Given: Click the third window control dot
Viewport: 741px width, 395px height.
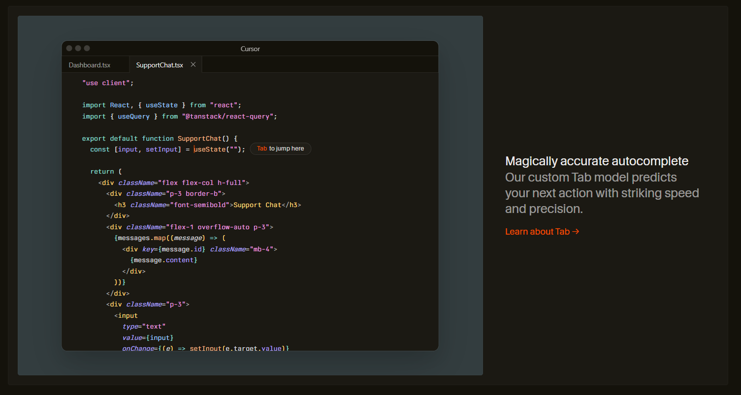Looking at the screenshot, I should pyautogui.click(x=87, y=48).
